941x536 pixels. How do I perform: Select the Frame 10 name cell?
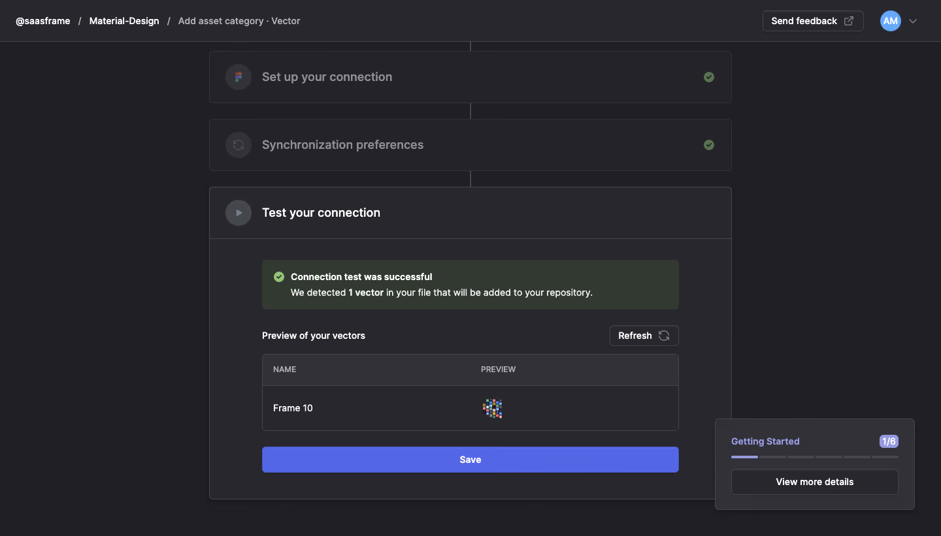[x=293, y=408]
